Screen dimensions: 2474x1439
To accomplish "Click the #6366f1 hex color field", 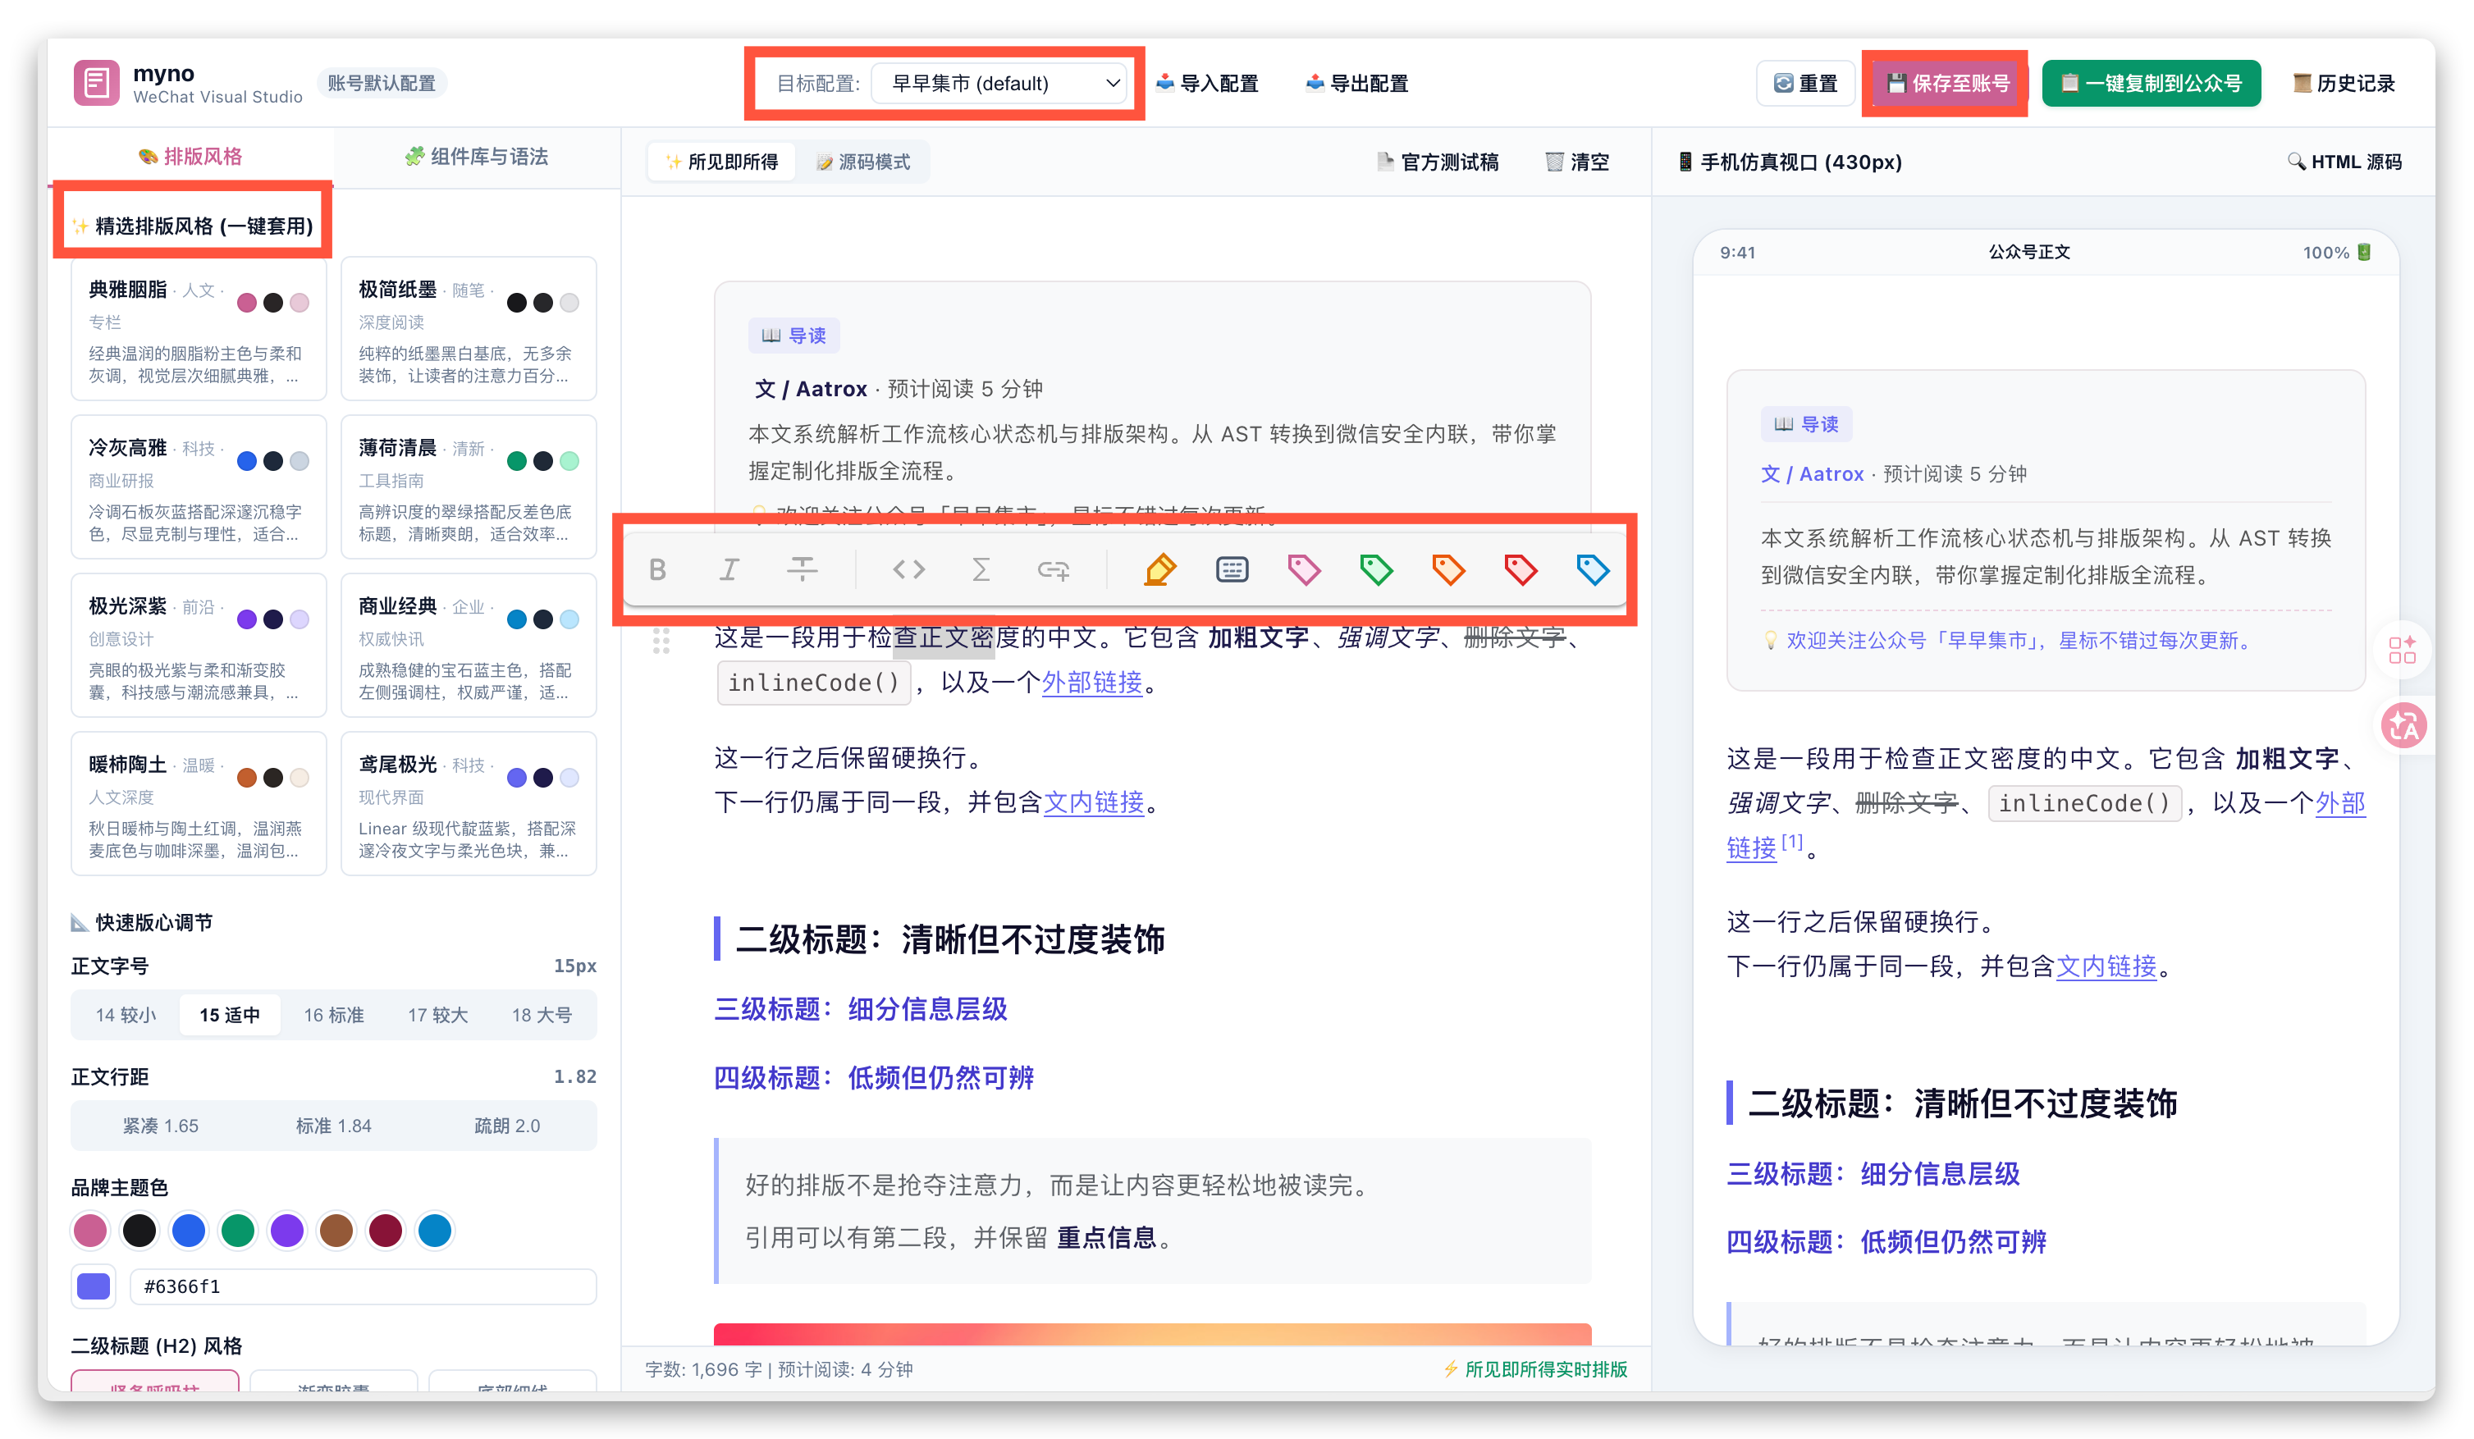I will point(362,1287).
